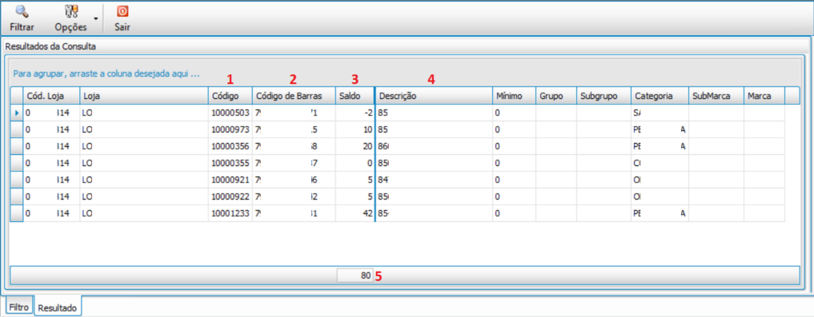Select the Resultado tab
814x317 pixels.
coord(58,307)
